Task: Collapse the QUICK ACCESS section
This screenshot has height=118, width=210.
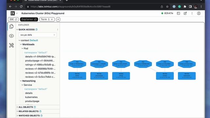Action: [x=17, y=29]
